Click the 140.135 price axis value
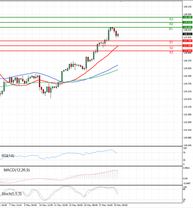The width and height of the screenshot is (193, 208). coord(188,7)
